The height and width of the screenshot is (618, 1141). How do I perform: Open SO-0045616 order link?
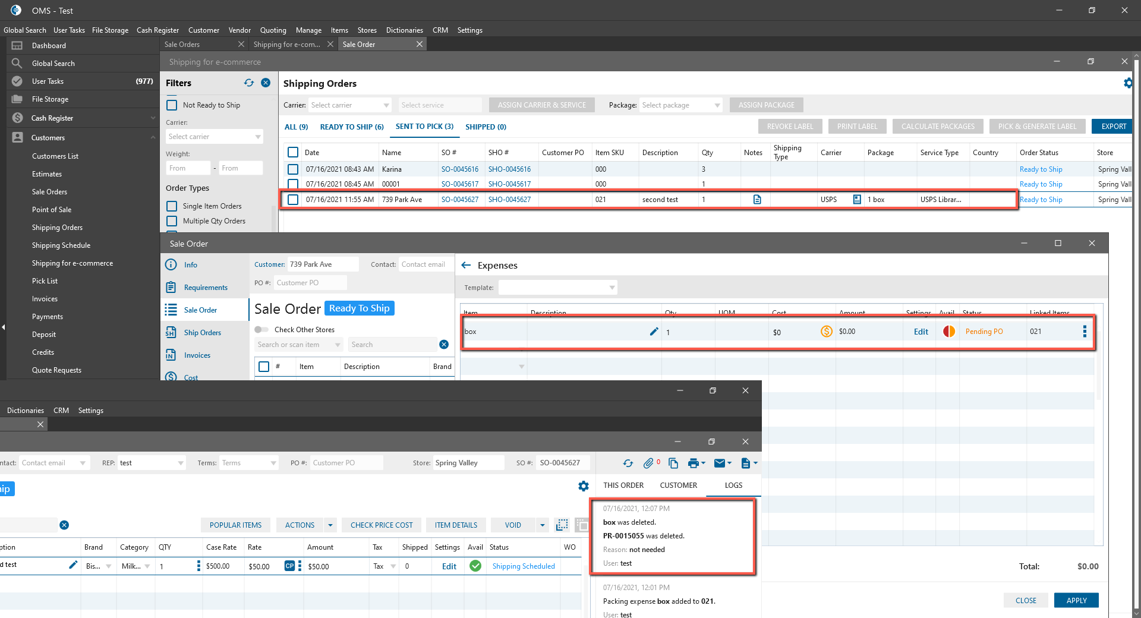pos(460,169)
